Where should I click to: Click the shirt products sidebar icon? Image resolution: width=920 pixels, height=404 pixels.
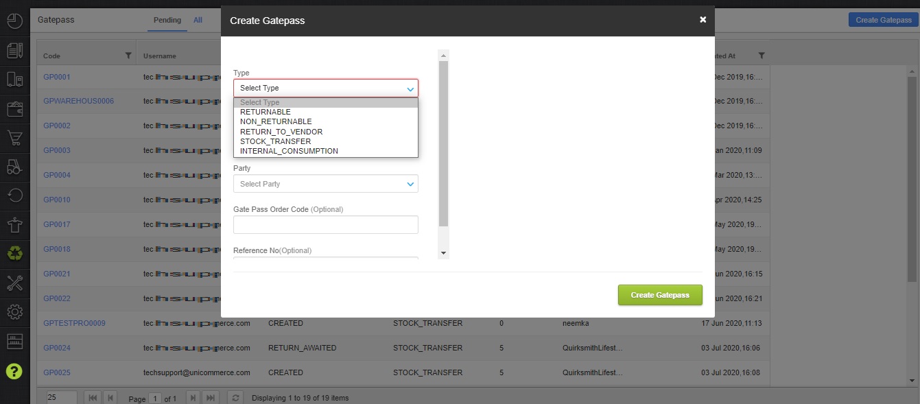click(15, 224)
